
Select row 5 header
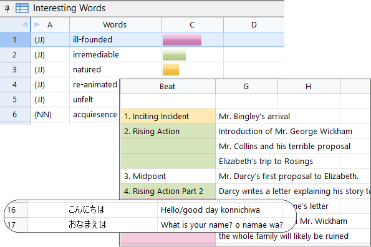coord(15,99)
